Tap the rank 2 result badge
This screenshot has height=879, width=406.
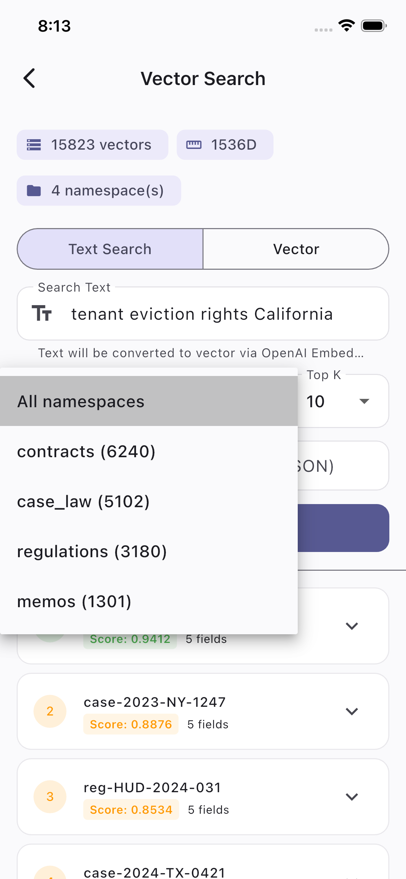pyautogui.click(x=50, y=711)
